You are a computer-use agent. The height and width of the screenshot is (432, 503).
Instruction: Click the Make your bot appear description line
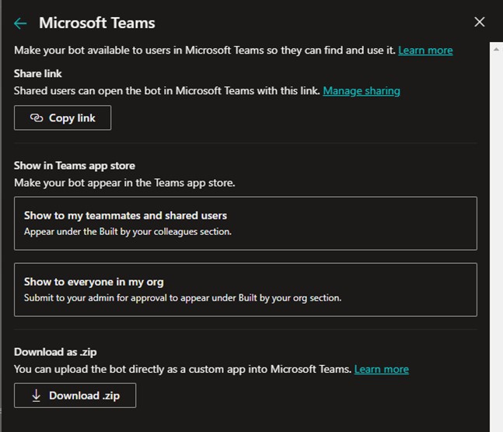124,183
